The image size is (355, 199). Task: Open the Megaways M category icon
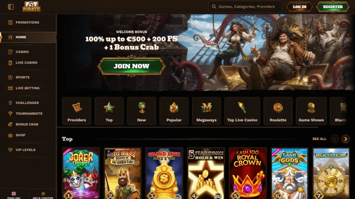[x=206, y=108]
